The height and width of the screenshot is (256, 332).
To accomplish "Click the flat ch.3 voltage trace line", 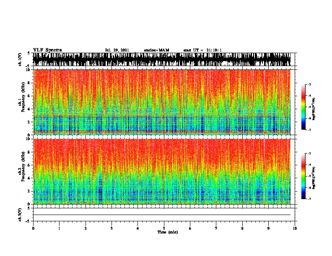I will 162,215.
